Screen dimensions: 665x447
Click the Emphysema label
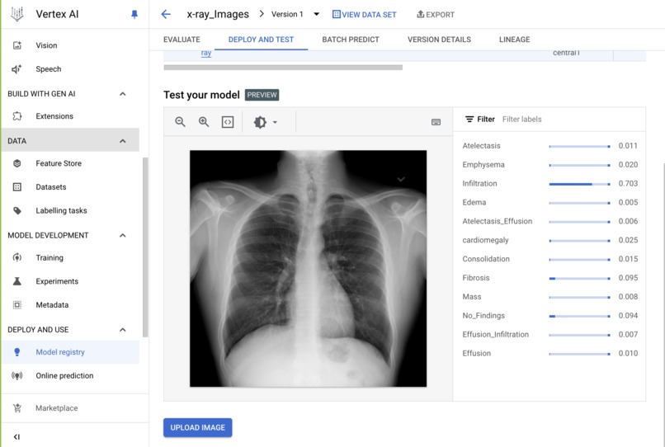[483, 165]
